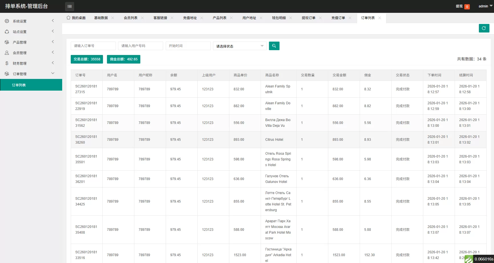Switch to the 会员列表 tab
The image size is (494, 263).
click(130, 18)
